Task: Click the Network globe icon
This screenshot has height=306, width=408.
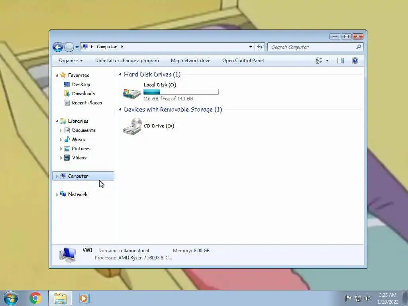Action: tap(63, 194)
